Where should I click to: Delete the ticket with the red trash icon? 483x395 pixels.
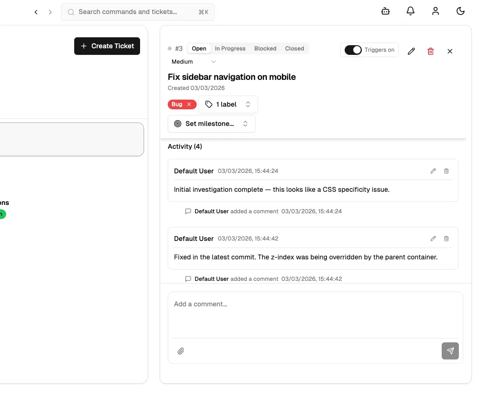point(430,51)
